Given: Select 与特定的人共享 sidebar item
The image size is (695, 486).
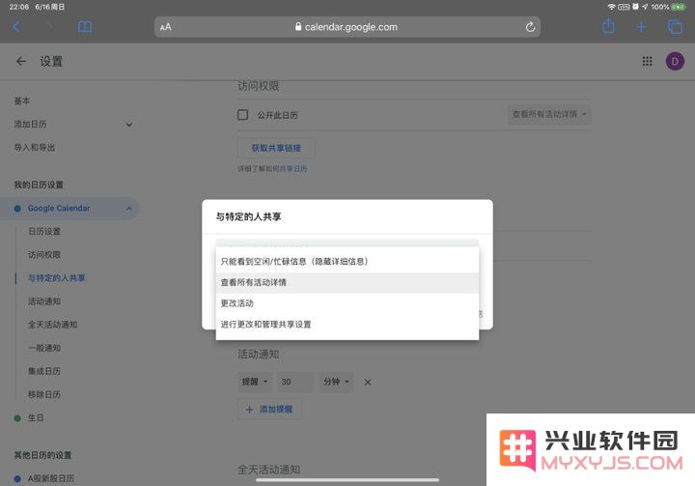Looking at the screenshot, I should pyautogui.click(x=57, y=278).
